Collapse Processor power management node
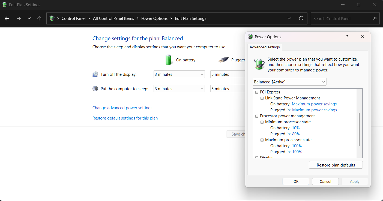Image resolution: width=383 pixels, height=201 pixels. [257, 116]
